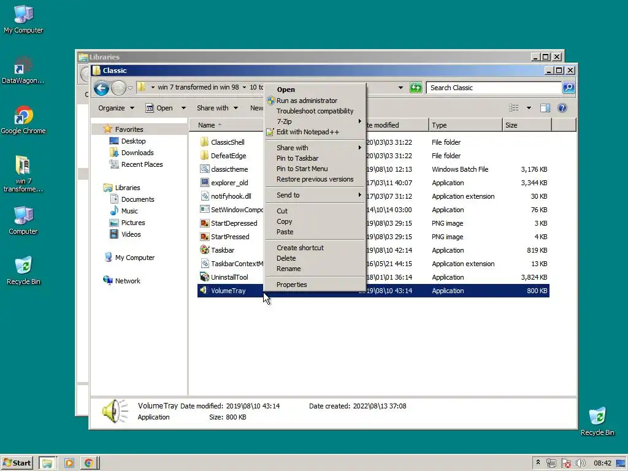Screen dimensions: 628x471
Task: Choose Open from the context menu
Action: coord(315,90)
